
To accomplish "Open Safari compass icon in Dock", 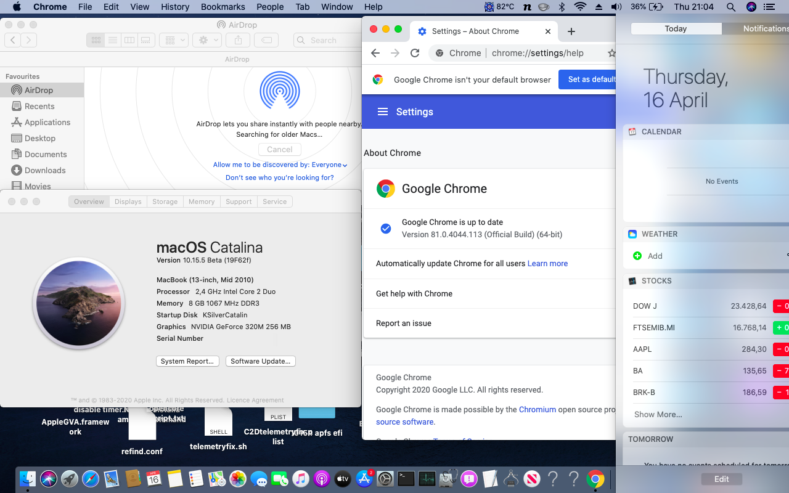I will pos(91,479).
